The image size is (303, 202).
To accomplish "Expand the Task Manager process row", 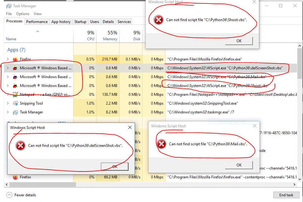I will (8, 112).
